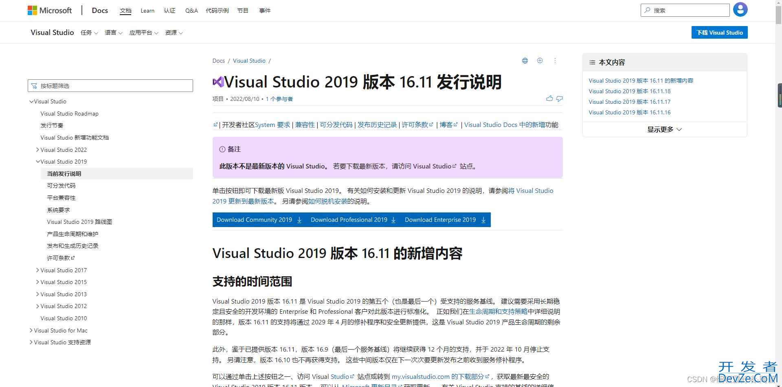Viewport: 782px width, 387px height.
Task: Select Visual Studio Roadmap in the tree
Action: [69, 114]
